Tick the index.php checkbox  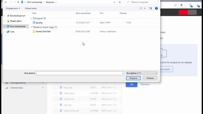coord(56,93)
